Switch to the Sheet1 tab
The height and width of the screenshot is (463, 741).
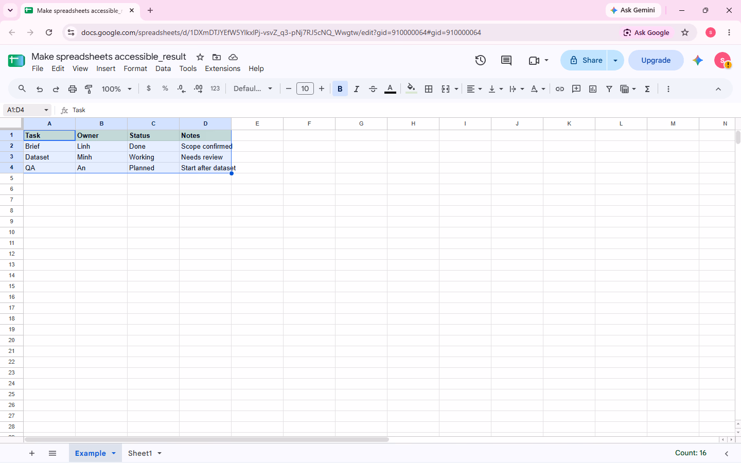(140, 453)
